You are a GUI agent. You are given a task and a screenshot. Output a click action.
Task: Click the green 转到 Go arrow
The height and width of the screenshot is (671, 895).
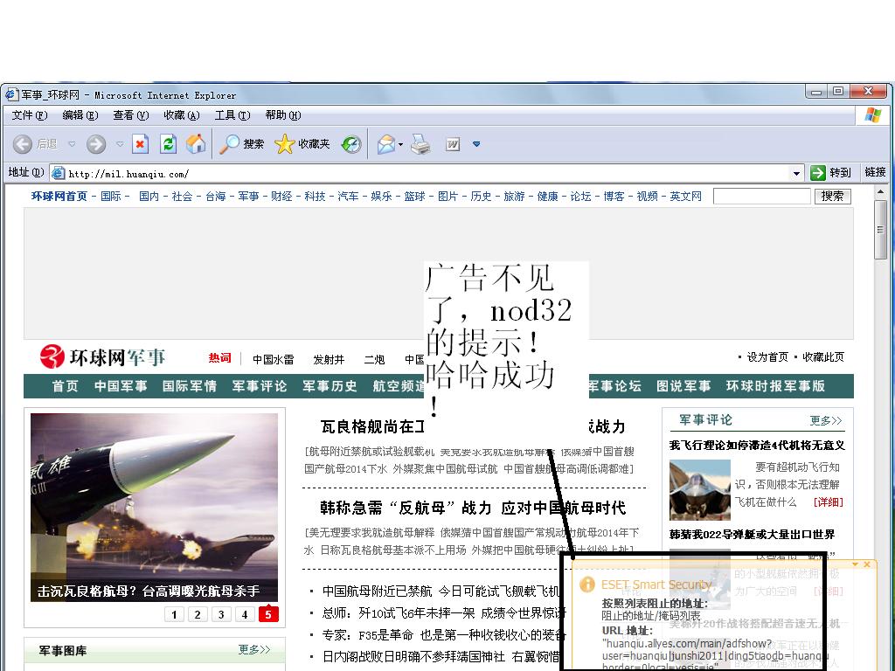pos(818,172)
